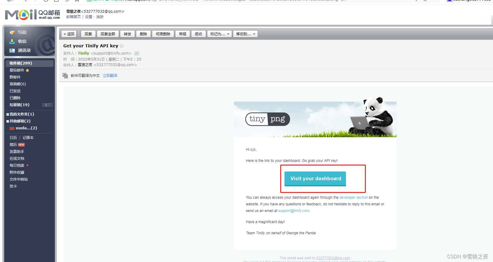Select the 收件箱(299) inbox folder
This screenshot has height=262, width=493.
click(x=29, y=63)
